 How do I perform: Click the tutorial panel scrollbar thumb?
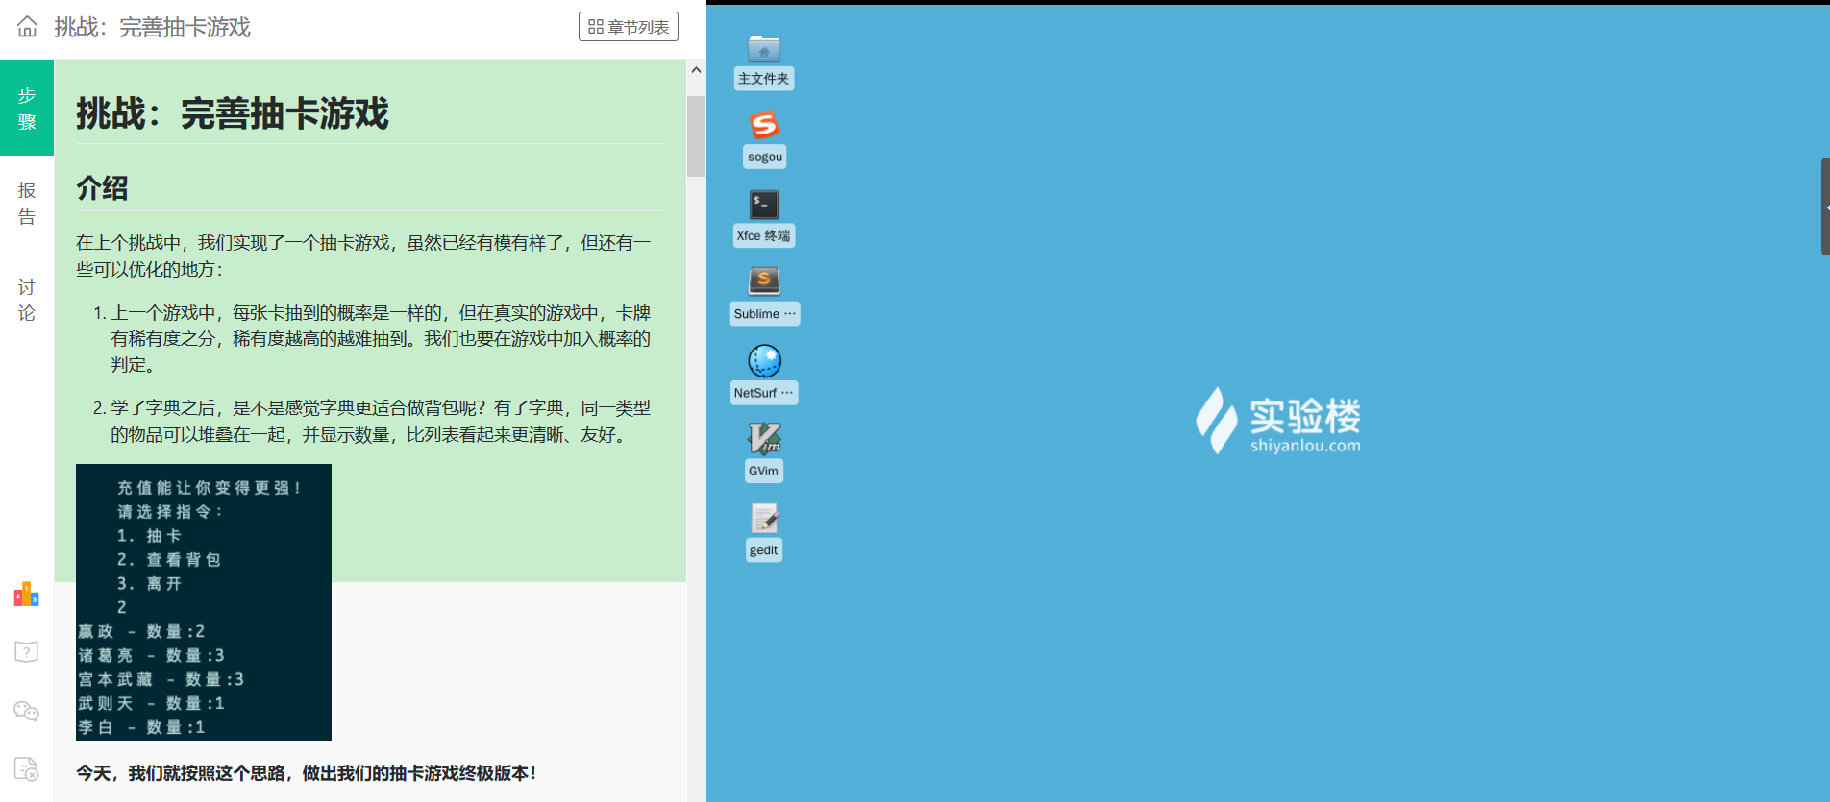click(x=696, y=135)
